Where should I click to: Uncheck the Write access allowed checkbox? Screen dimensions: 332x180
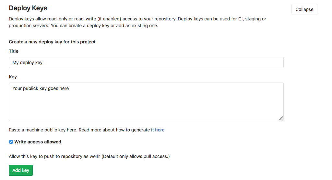(11, 142)
